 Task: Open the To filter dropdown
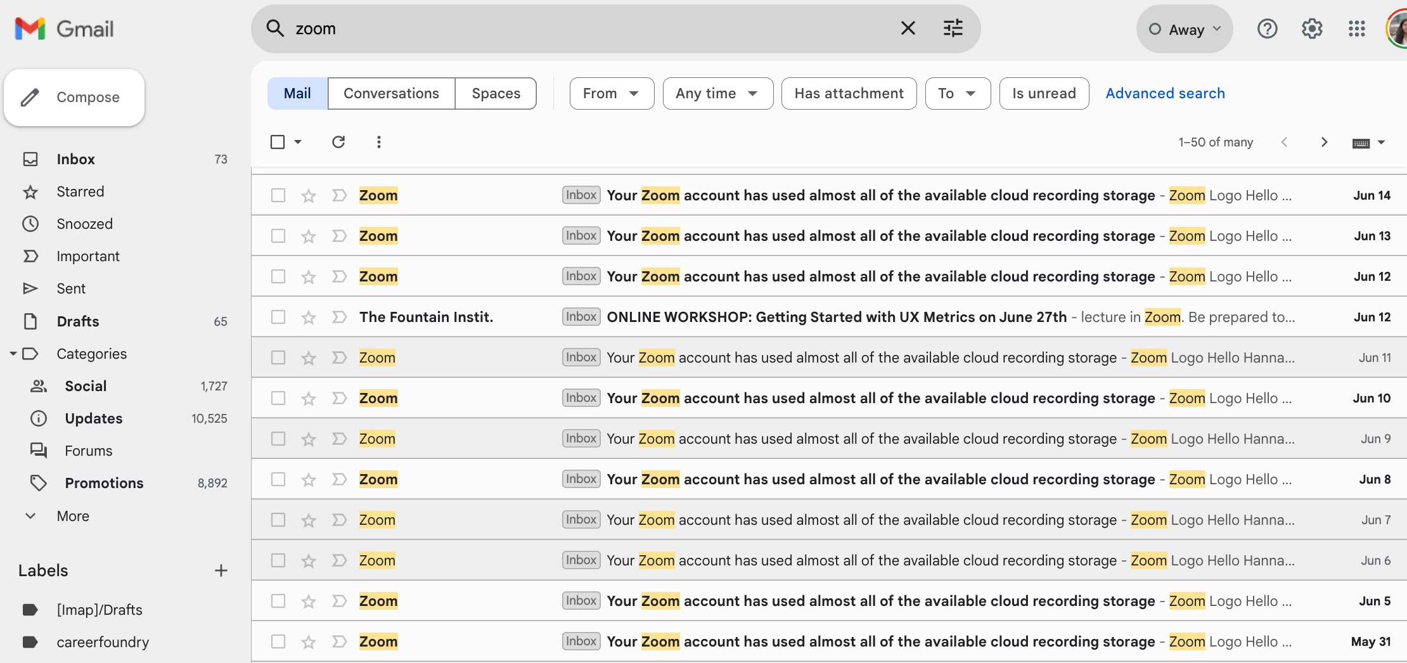957,94
